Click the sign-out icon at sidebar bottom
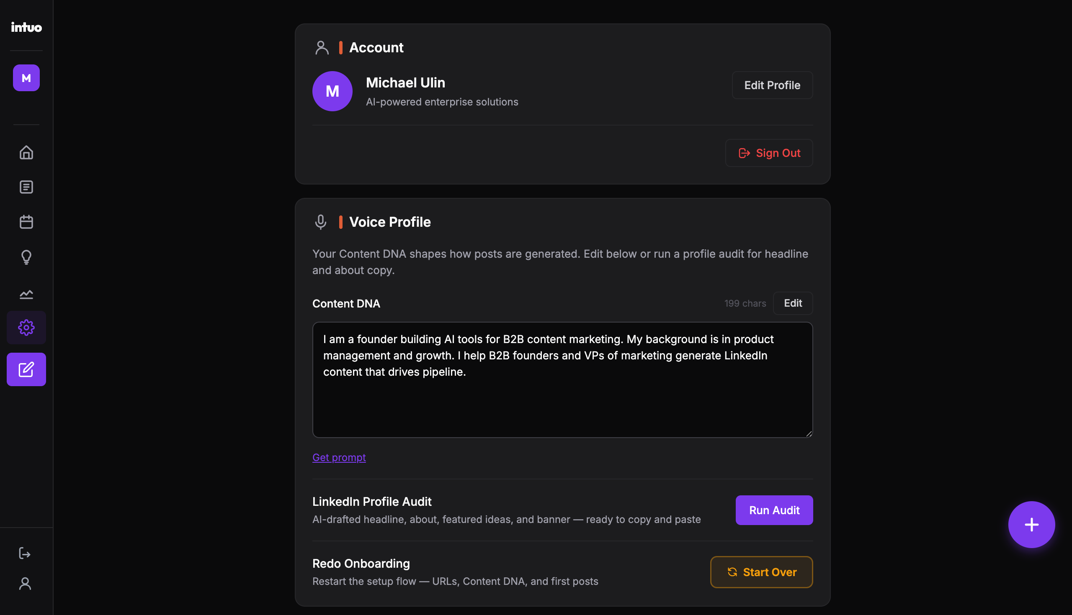Image resolution: width=1072 pixels, height=615 pixels. coord(25,554)
